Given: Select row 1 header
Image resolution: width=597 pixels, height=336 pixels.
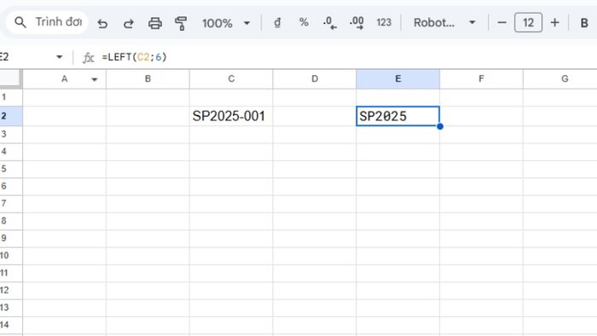Looking at the screenshot, I should [11, 97].
